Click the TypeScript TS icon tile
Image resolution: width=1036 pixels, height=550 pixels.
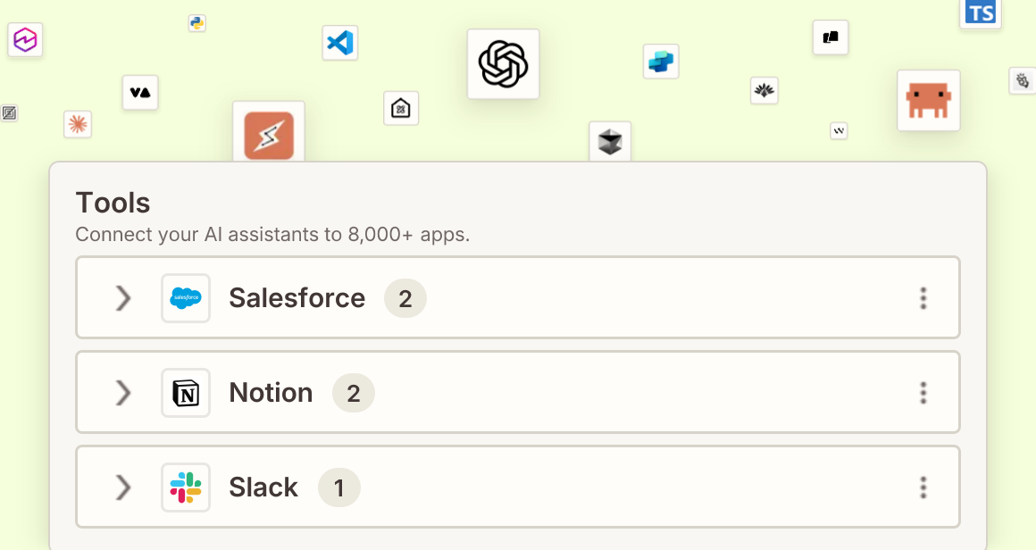[x=981, y=14]
